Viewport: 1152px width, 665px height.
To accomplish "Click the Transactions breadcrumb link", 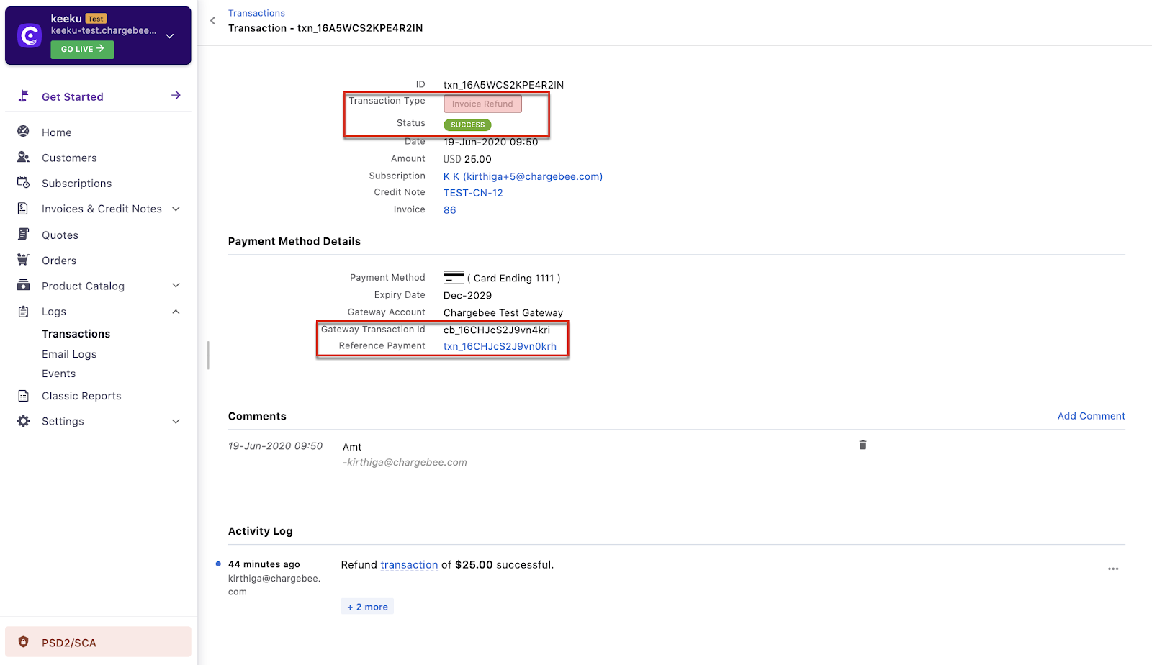I will pyautogui.click(x=256, y=13).
